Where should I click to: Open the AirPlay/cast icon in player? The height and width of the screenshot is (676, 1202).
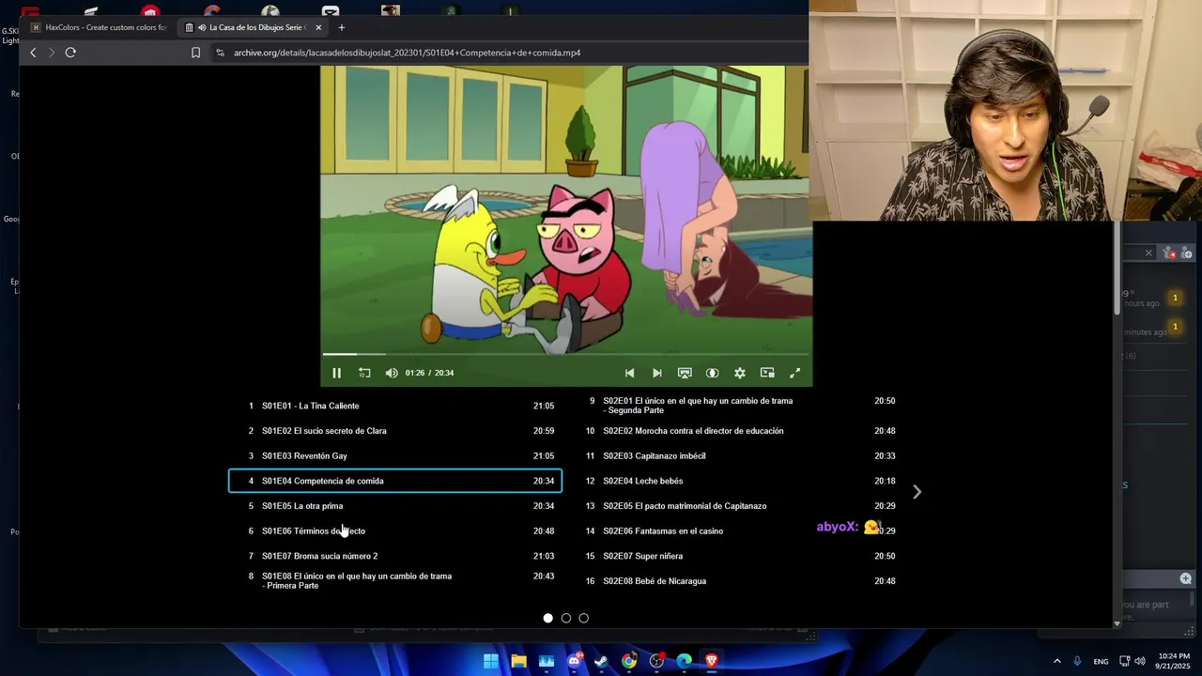point(685,373)
